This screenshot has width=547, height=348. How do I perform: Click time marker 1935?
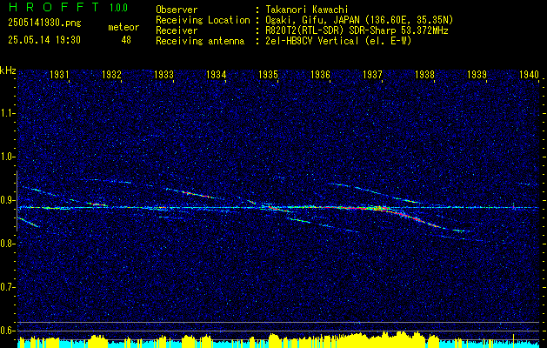click(x=268, y=74)
